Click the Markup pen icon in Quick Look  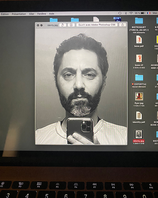tap(71, 25)
